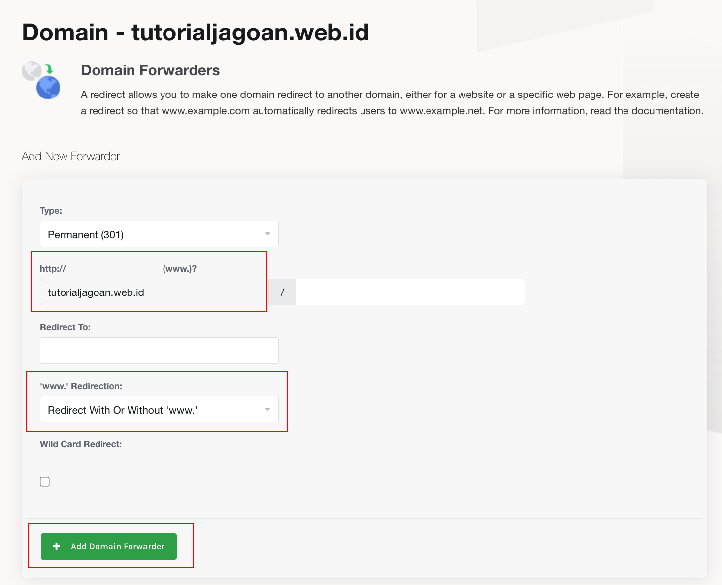Click the Type dropdown arrow
Image resolution: width=722 pixels, height=585 pixels.
(267, 234)
